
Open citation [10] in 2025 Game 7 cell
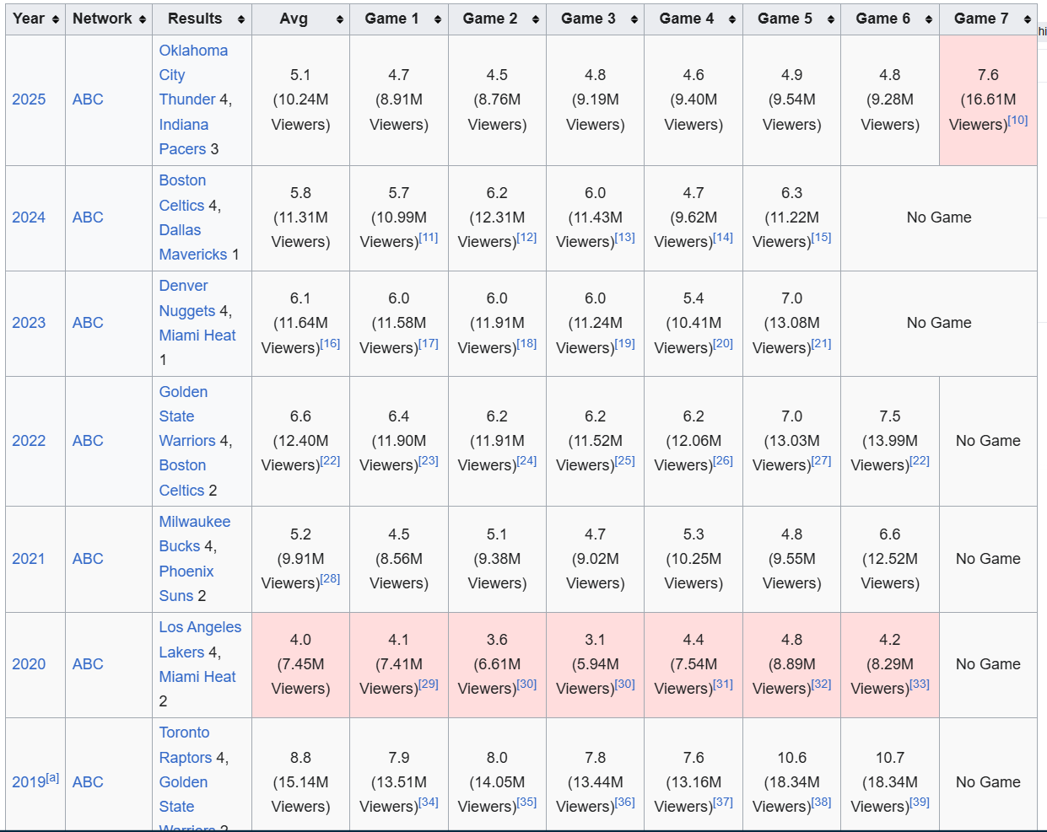1018,120
